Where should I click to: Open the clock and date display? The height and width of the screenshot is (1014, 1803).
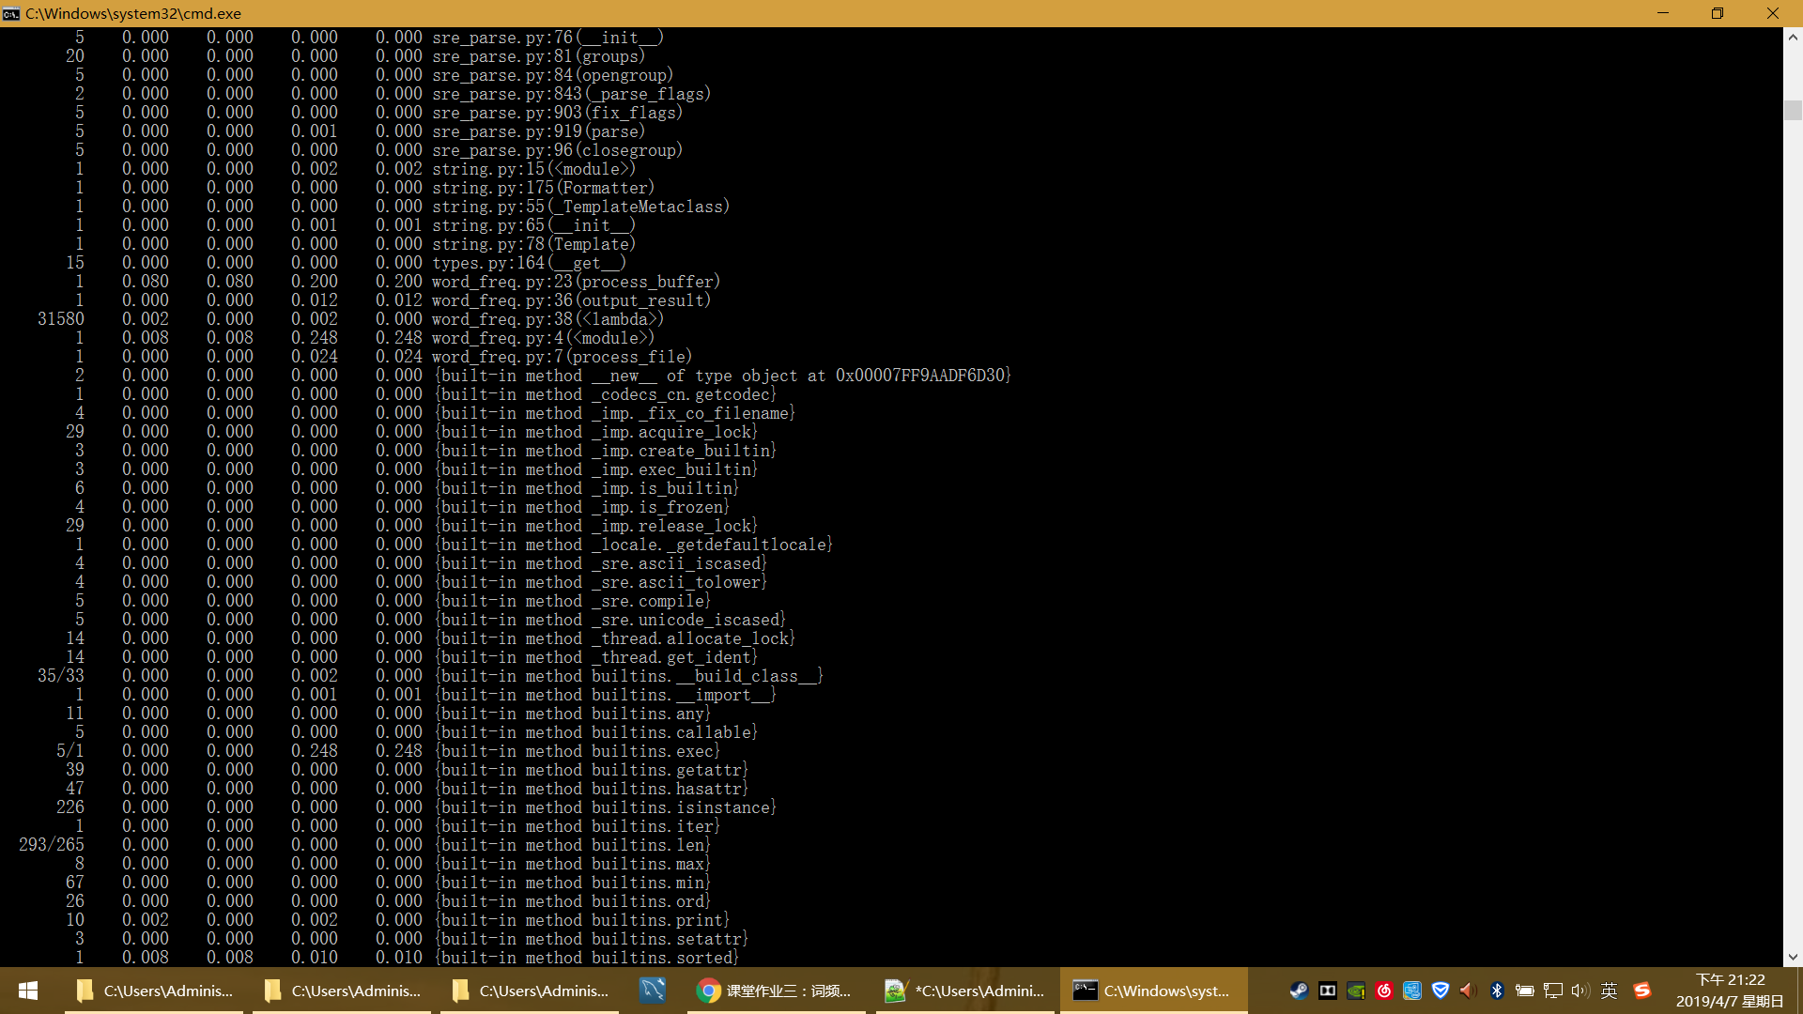(x=1730, y=991)
